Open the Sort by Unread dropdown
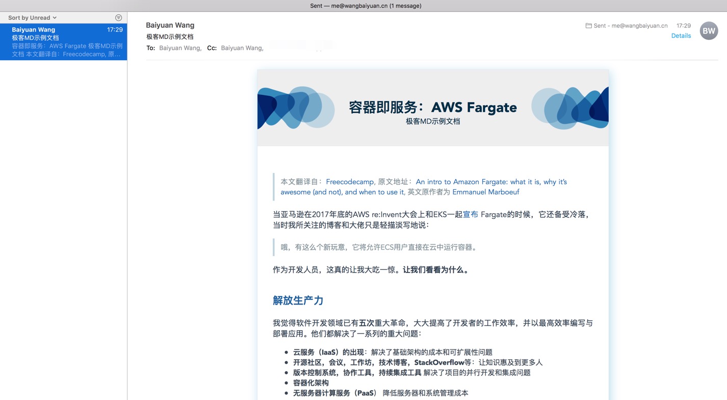The width and height of the screenshot is (727, 400). (x=32, y=18)
